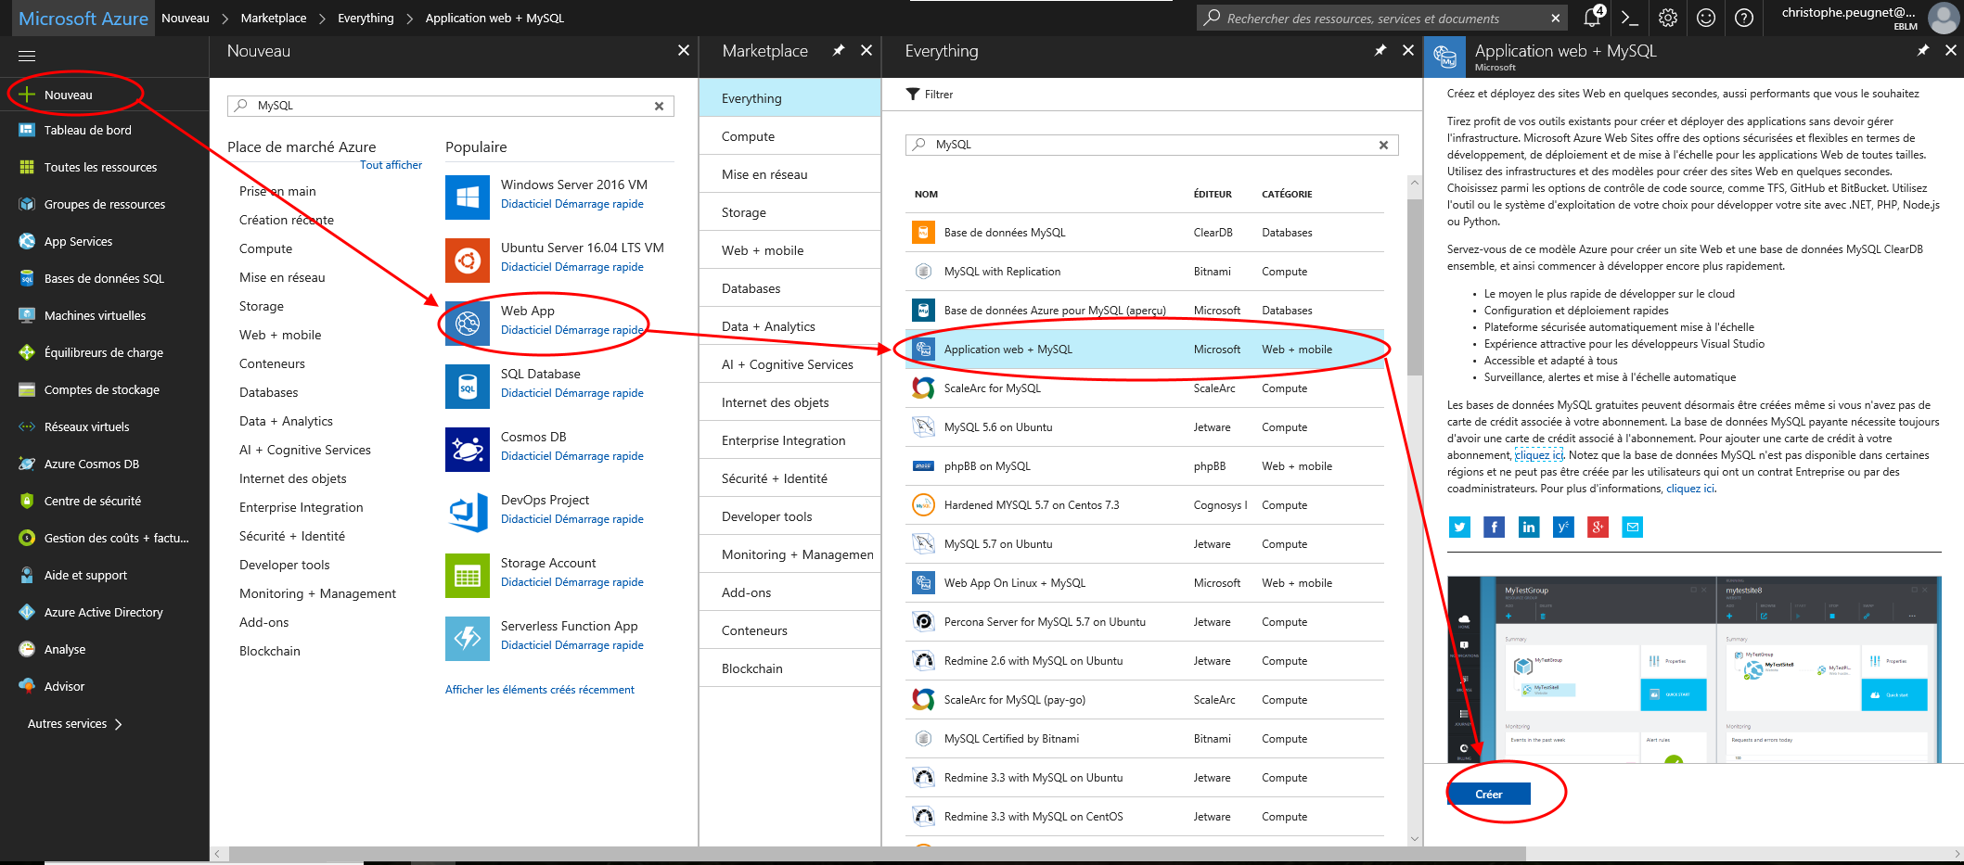Select Everything category in Marketplace blade
The image size is (1964, 865).
click(789, 98)
